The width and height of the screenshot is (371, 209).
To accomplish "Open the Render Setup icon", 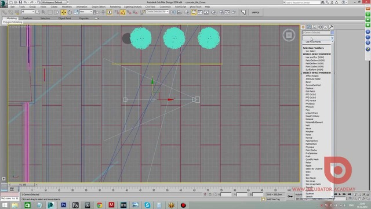I will coord(221,12).
